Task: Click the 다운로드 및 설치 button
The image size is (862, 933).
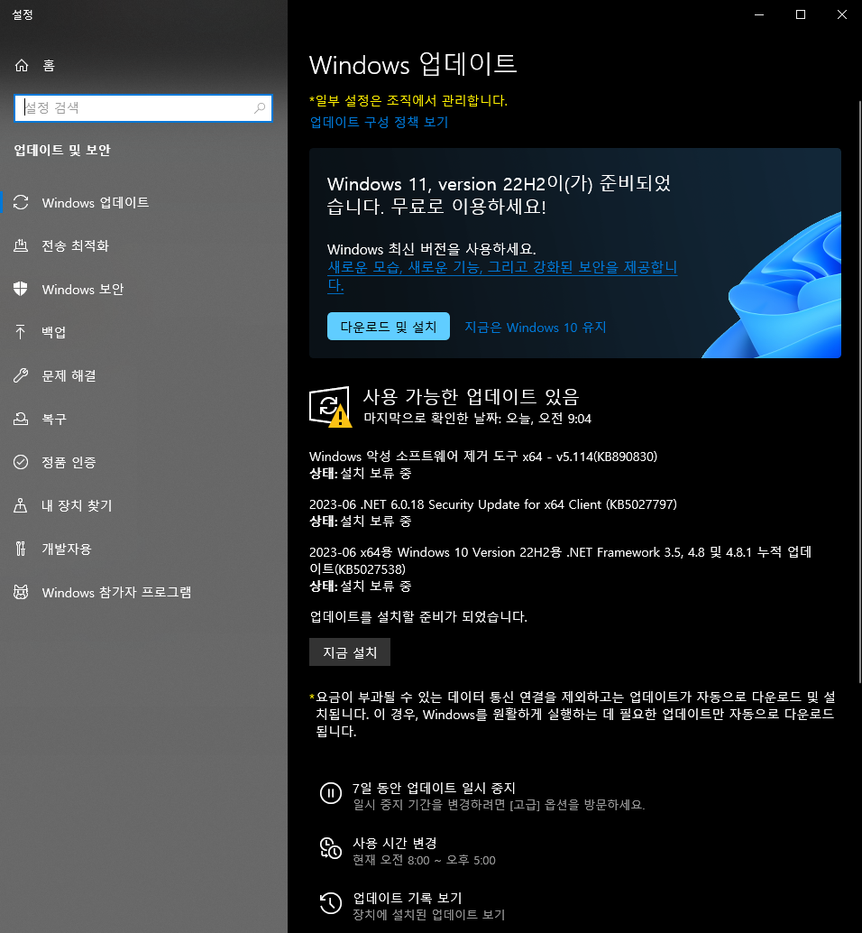Action: (389, 326)
